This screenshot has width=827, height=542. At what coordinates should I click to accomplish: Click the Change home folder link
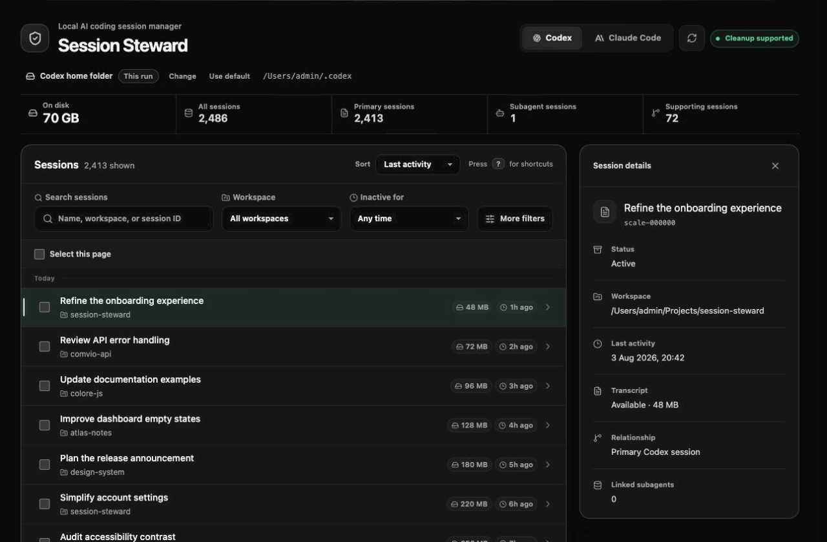(182, 76)
